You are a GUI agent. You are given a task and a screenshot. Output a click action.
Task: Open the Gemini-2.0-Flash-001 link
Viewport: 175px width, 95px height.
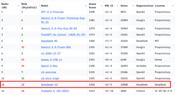(x=56, y=47)
